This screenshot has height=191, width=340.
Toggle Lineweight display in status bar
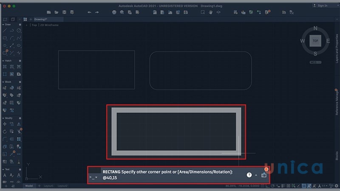coord(283,186)
